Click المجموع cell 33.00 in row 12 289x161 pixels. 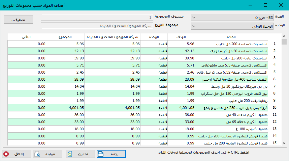[65, 122]
